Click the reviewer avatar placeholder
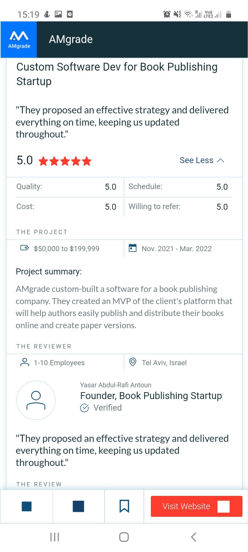This screenshot has height=552, width=248. 36,400
